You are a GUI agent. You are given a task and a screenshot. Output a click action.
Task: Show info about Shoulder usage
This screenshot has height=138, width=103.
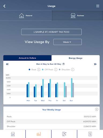[73, 70]
